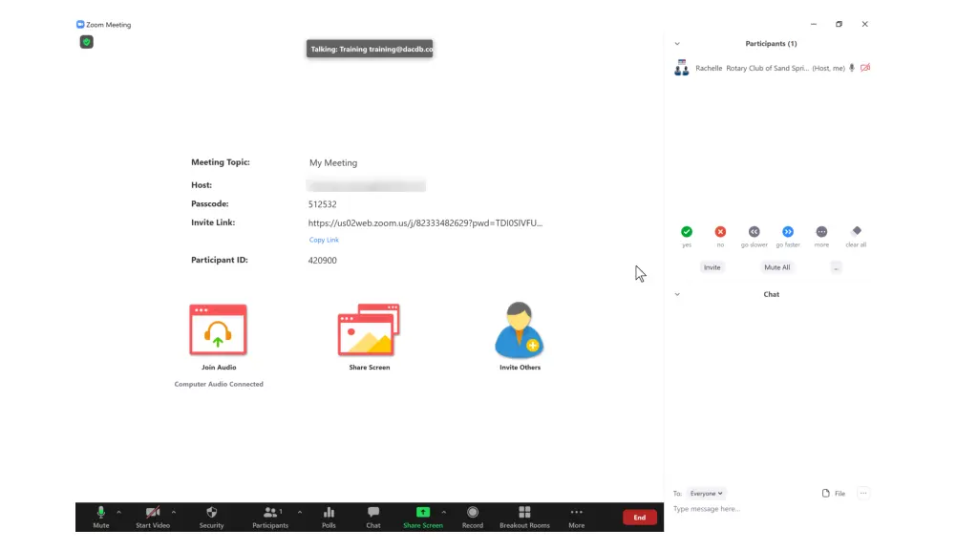Open the More toolbar menu
This screenshot has height=550, width=978.
coord(576,517)
